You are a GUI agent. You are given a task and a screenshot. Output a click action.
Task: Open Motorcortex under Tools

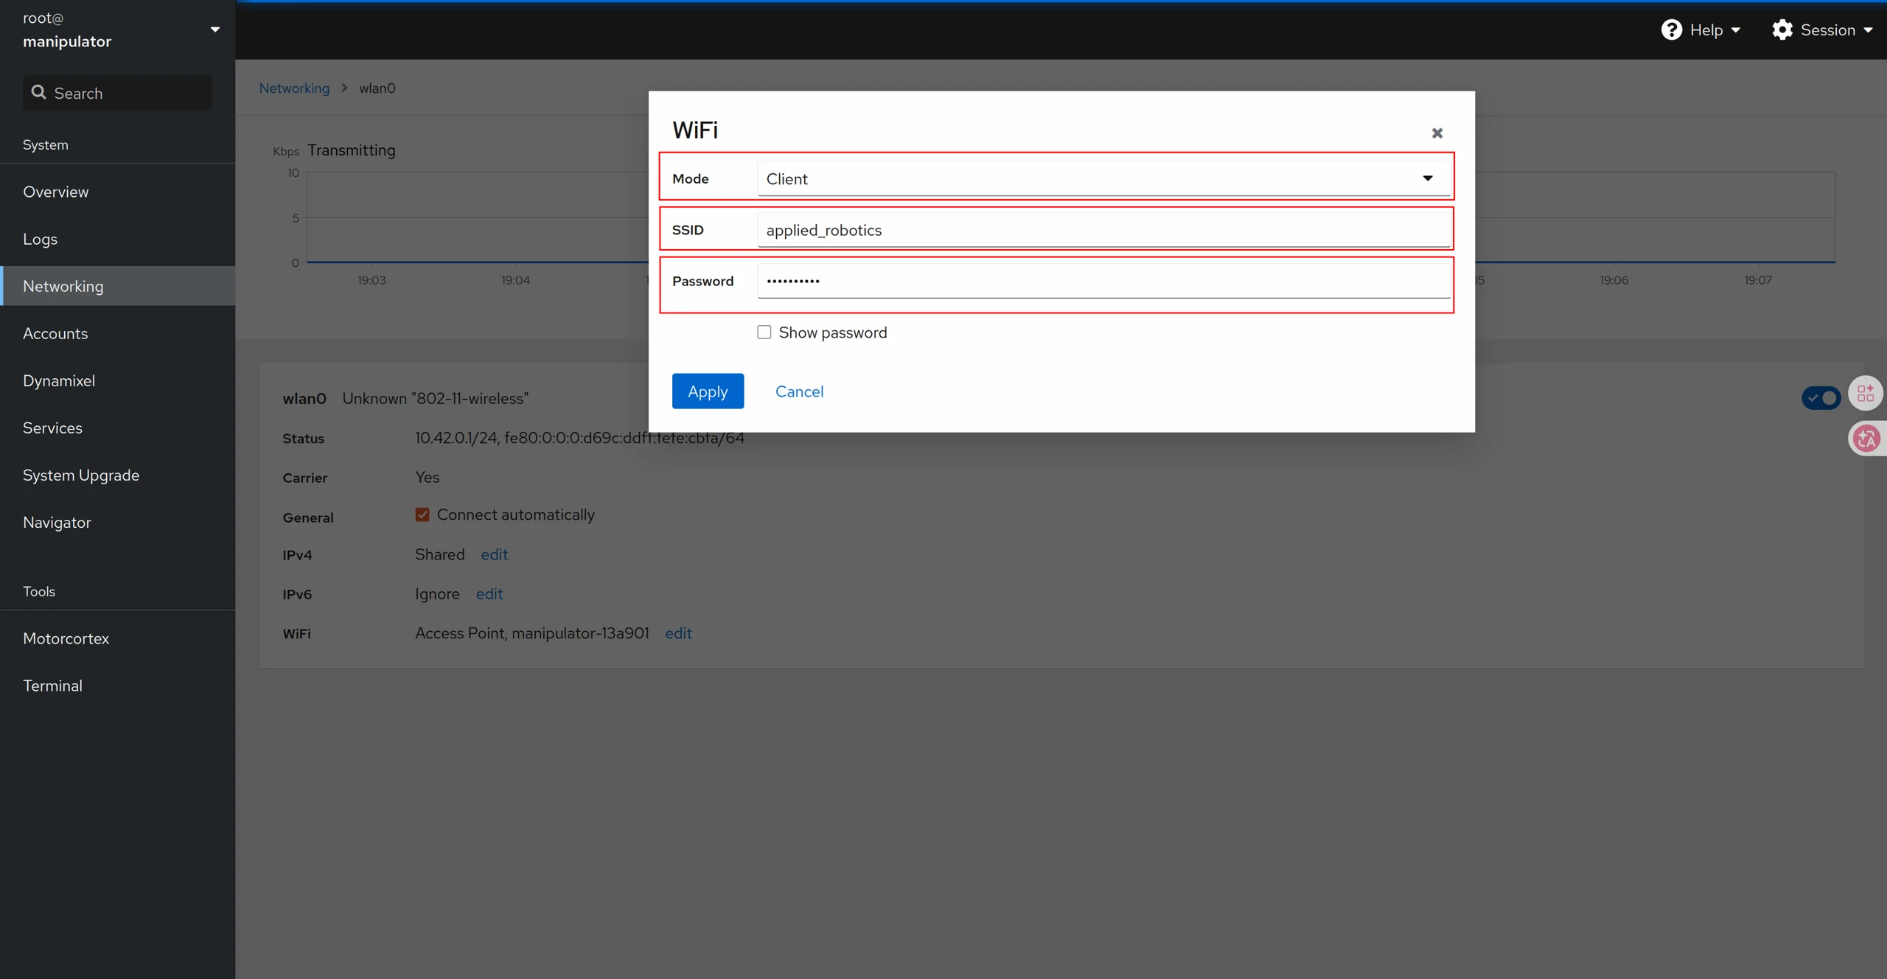(x=118, y=638)
